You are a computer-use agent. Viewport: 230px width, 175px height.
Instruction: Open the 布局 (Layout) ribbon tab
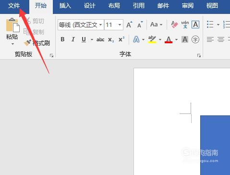pyautogui.click(x=114, y=6)
